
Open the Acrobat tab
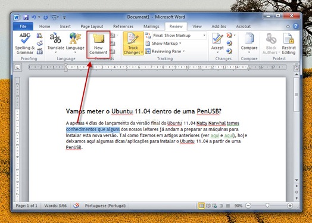(244, 26)
